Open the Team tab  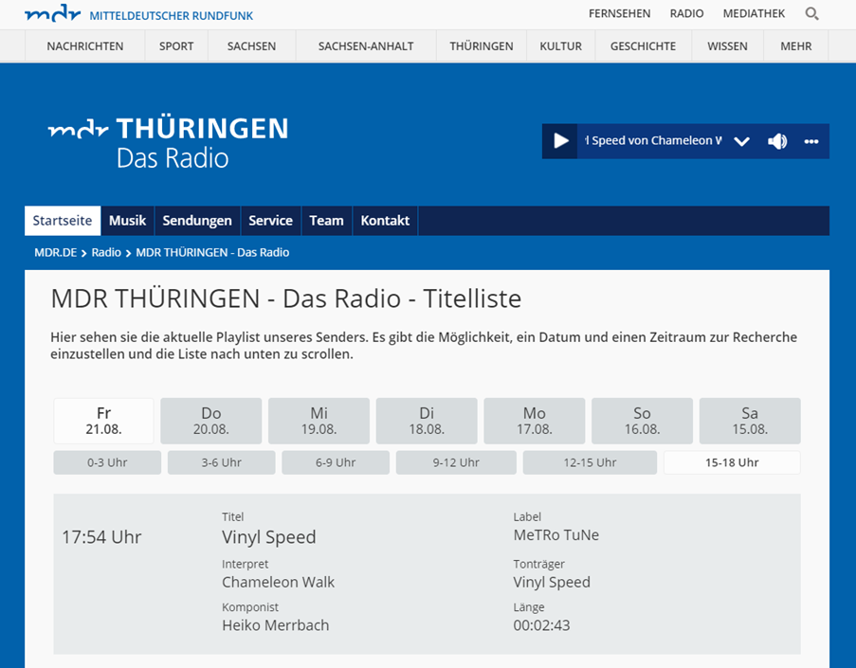(x=326, y=221)
